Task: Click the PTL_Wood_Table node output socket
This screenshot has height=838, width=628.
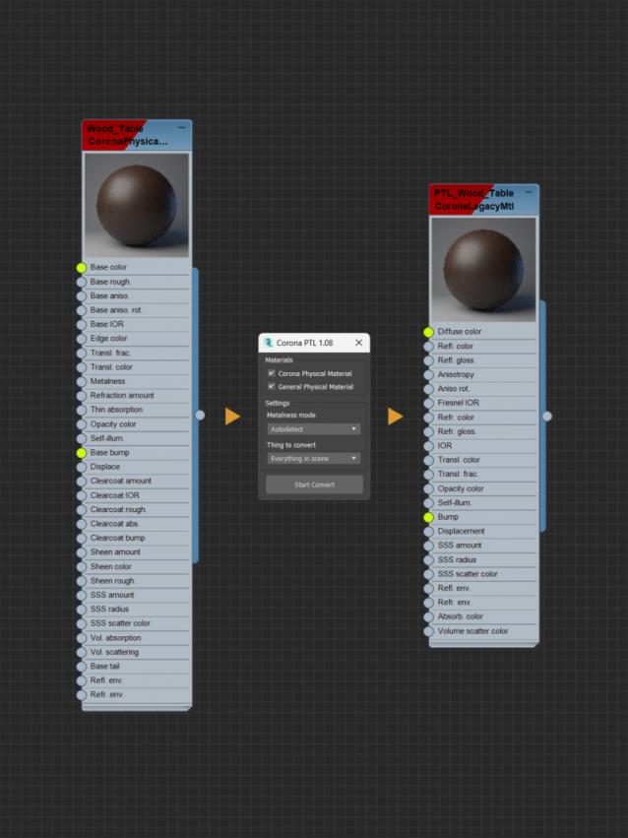Action: point(547,417)
